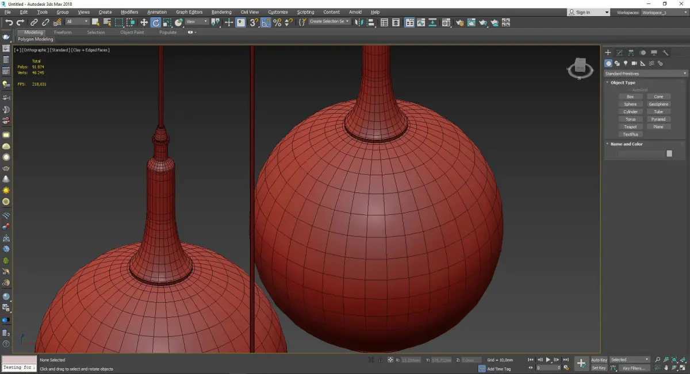Undo the last action with the Undo arrow
Viewport: 690px width, 374px height.
click(x=9, y=22)
